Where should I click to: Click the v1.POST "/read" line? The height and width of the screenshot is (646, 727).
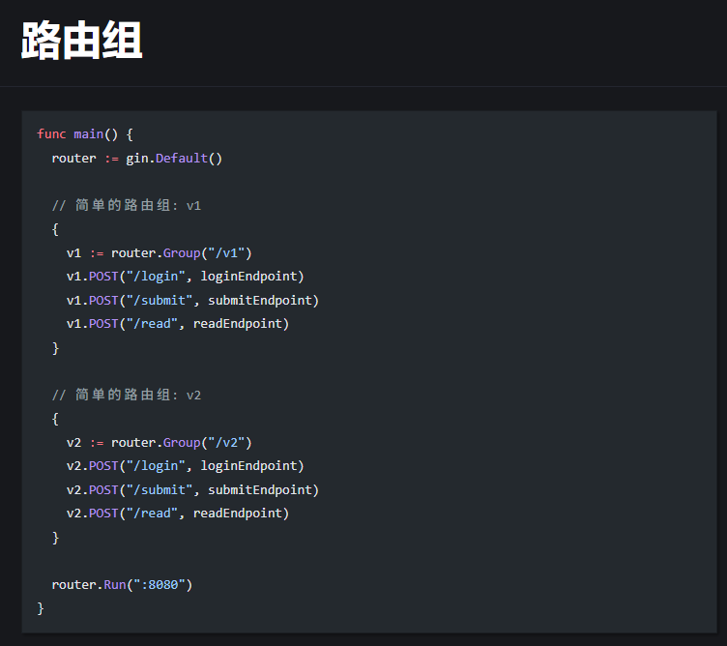coord(178,324)
